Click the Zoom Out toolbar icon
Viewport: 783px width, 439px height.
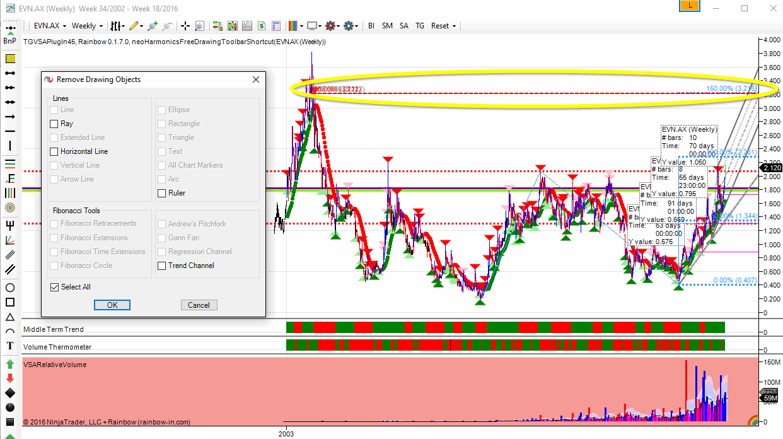click(167, 26)
